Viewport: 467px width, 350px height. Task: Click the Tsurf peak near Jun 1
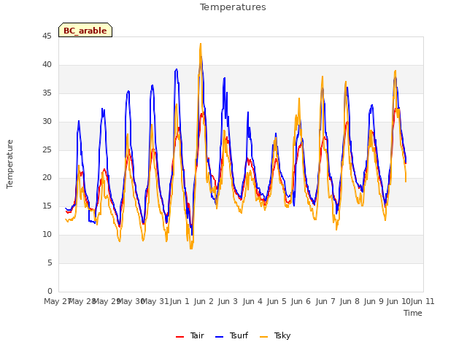coord(177,69)
